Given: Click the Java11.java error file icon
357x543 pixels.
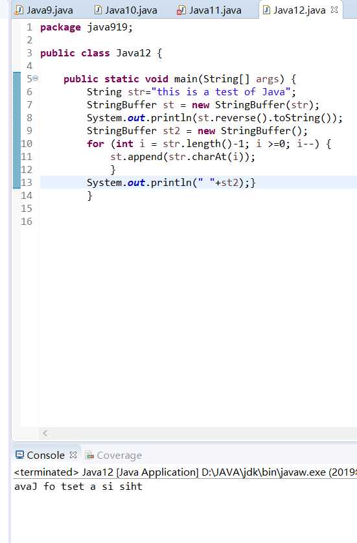Looking at the screenshot, I should point(181,10).
